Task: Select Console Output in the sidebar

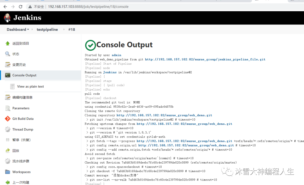Action: pyautogui.click(x=24, y=75)
